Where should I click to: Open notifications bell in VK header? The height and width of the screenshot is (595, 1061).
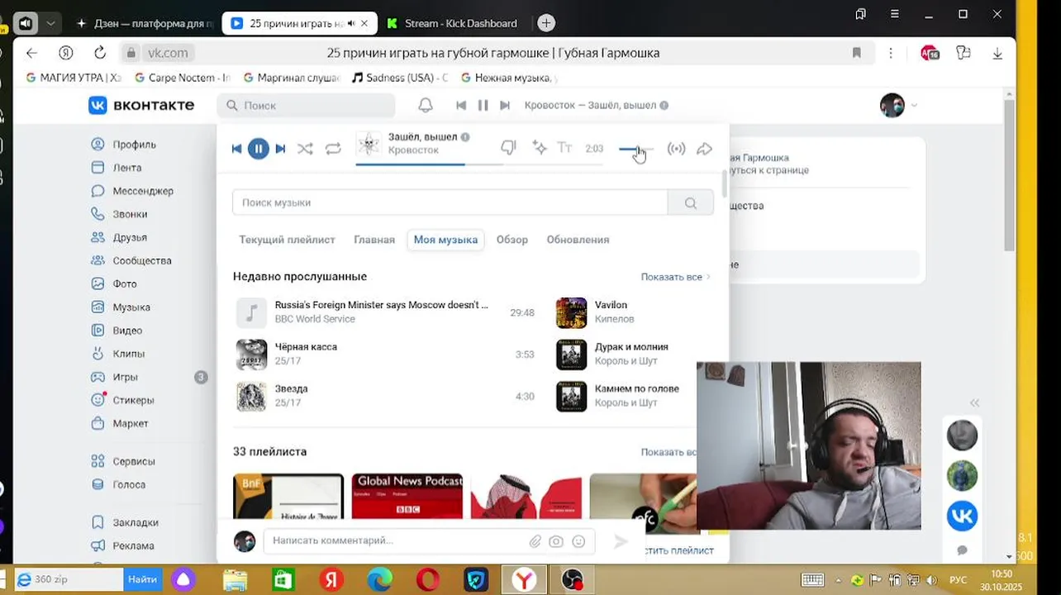click(426, 105)
